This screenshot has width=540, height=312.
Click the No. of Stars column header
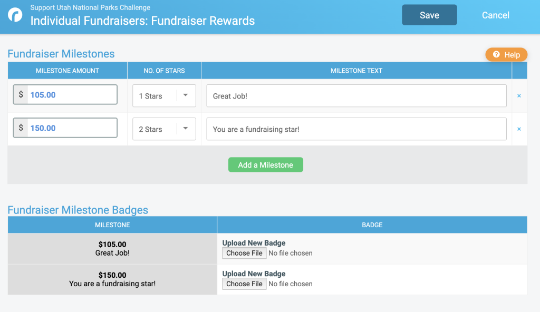coord(165,71)
